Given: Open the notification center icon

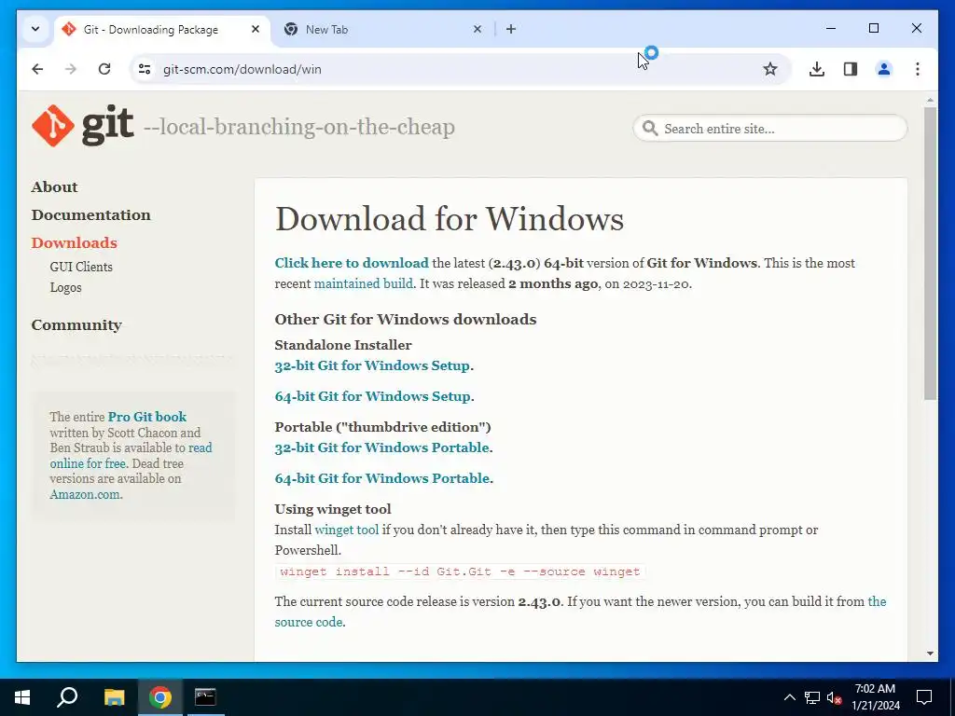Looking at the screenshot, I should [x=924, y=697].
